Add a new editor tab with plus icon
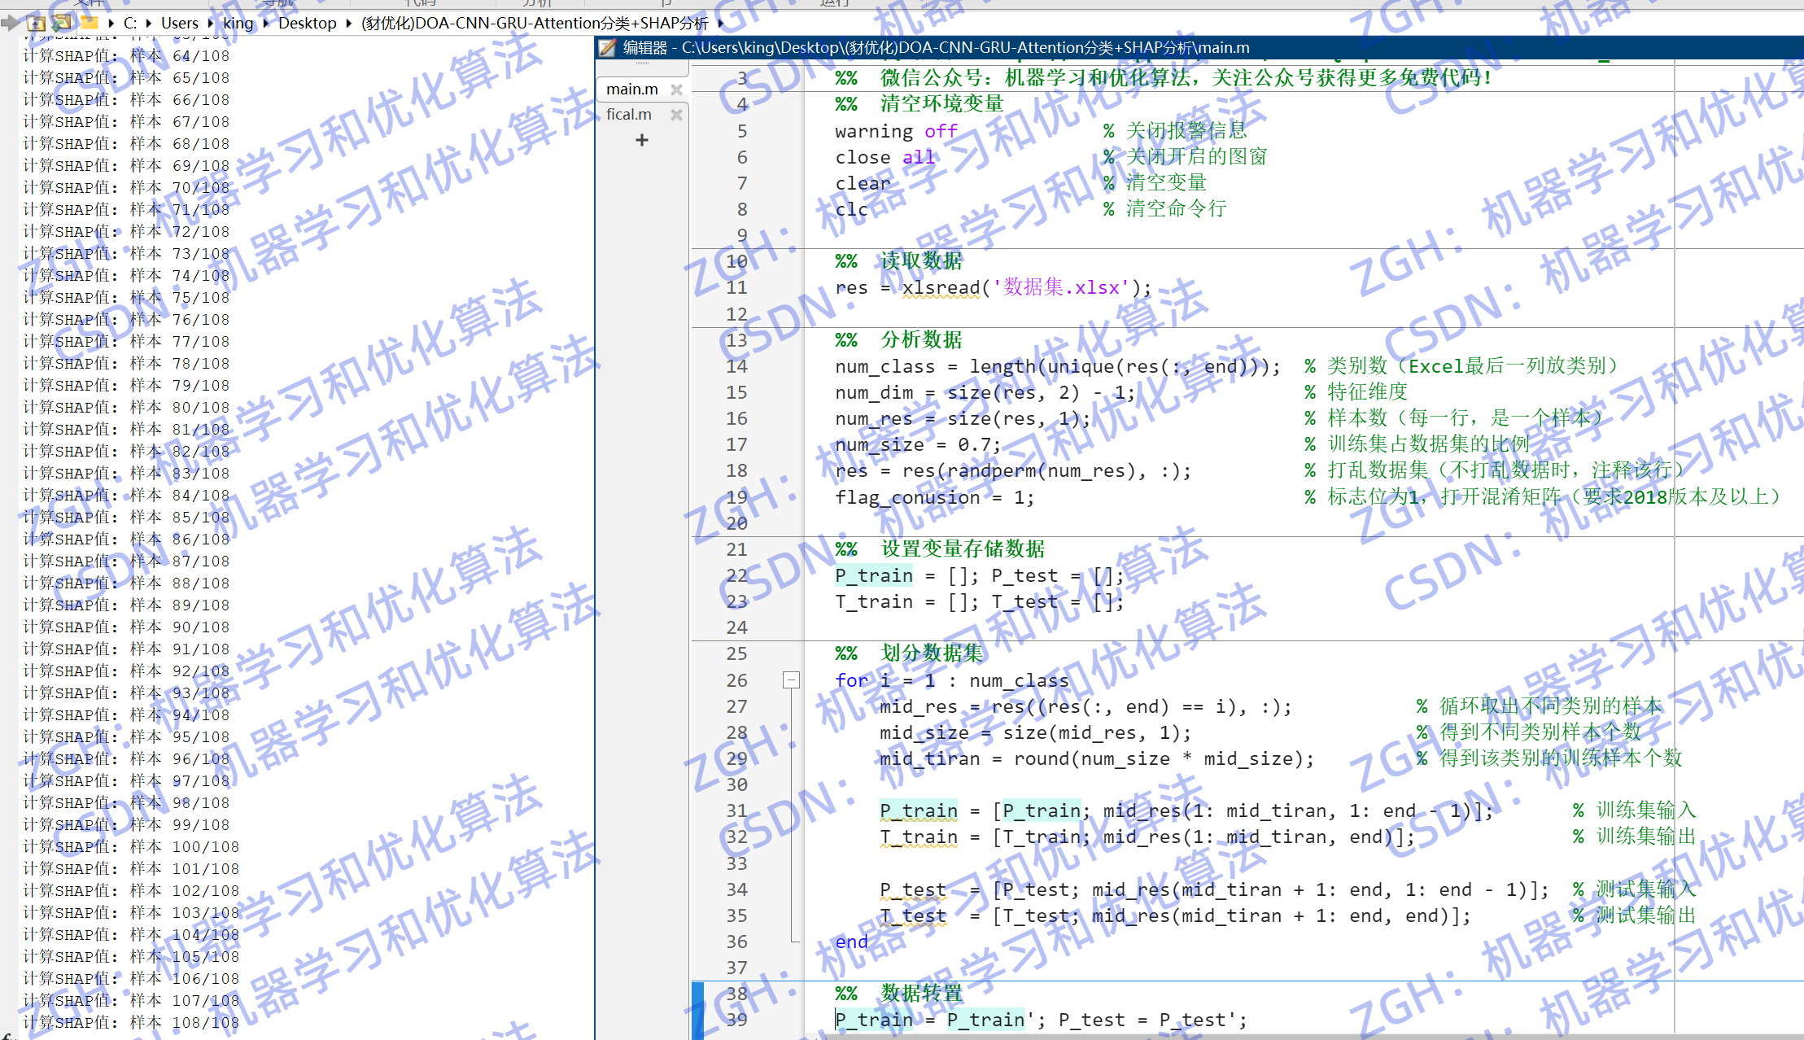The height and width of the screenshot is (1040, 1804). [642, 141]
